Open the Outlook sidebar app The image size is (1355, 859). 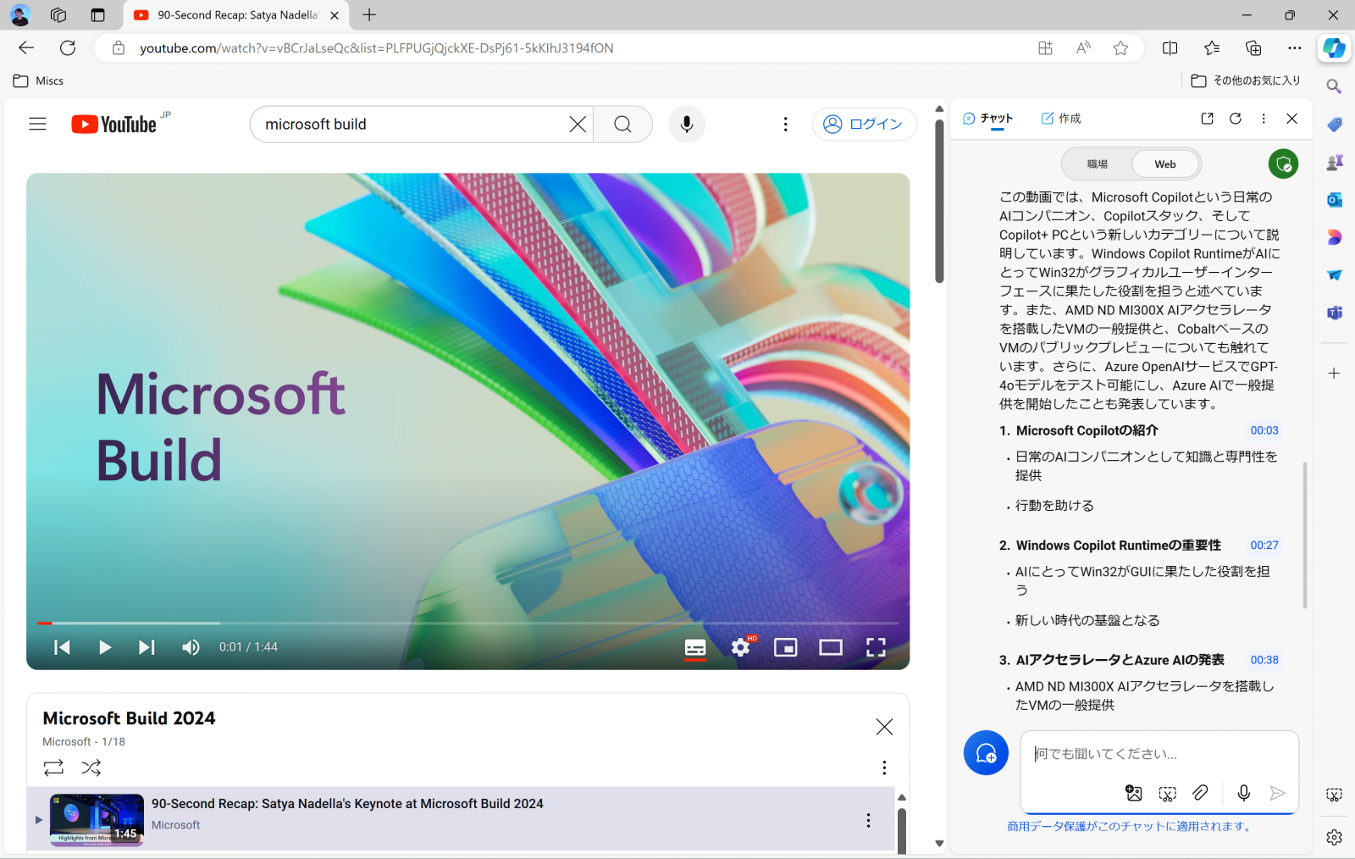[x=1334, y=200]
